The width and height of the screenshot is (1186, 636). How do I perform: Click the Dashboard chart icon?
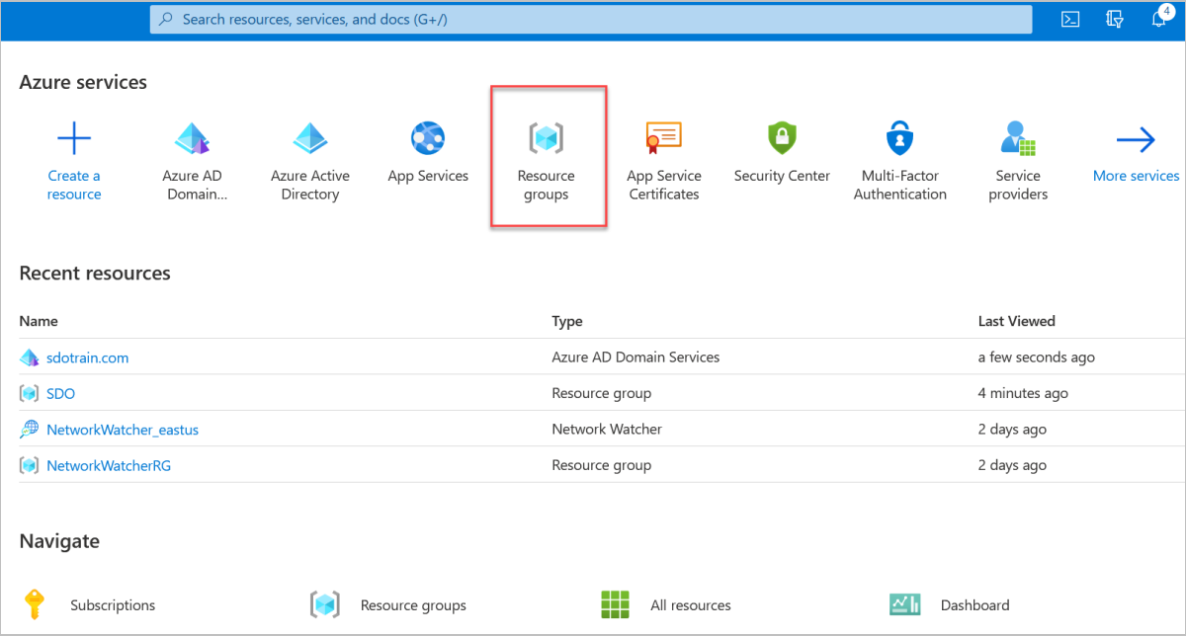(905, 604)
